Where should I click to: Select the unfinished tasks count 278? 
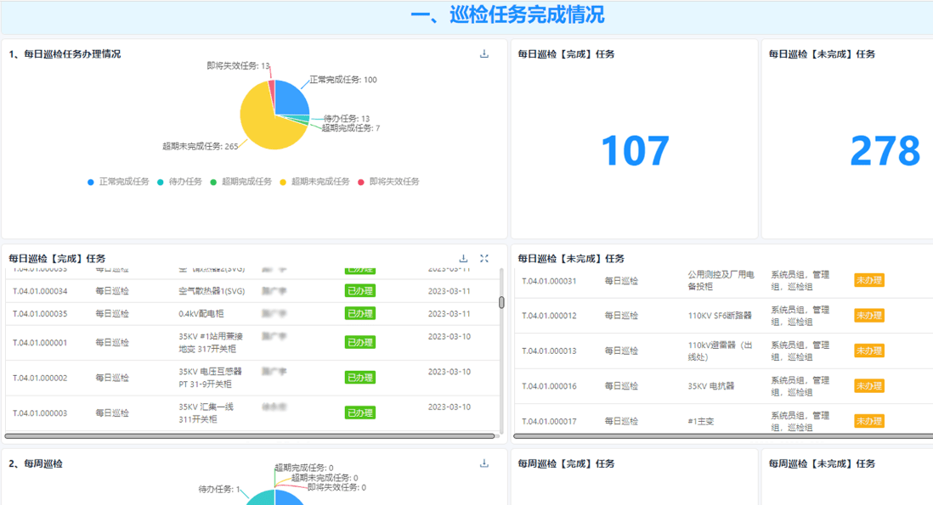pyautogui.click(x=886, y=149)
